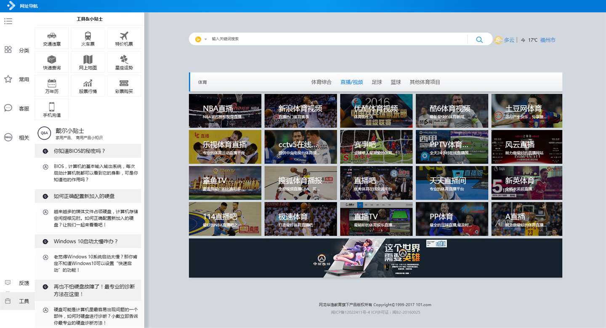The image size is (606, 328).
Task: Open the 特价机票 discount flights tool
Action: coord(124,38)
